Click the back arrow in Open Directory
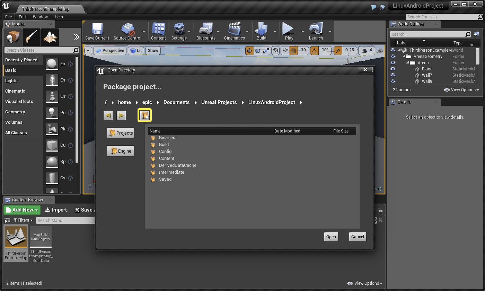The width and height of the screenshot is (485, 291). tap(108, 115)
